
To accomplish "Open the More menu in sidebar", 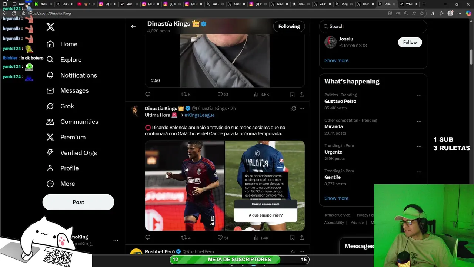I will [x=60, y=184].
